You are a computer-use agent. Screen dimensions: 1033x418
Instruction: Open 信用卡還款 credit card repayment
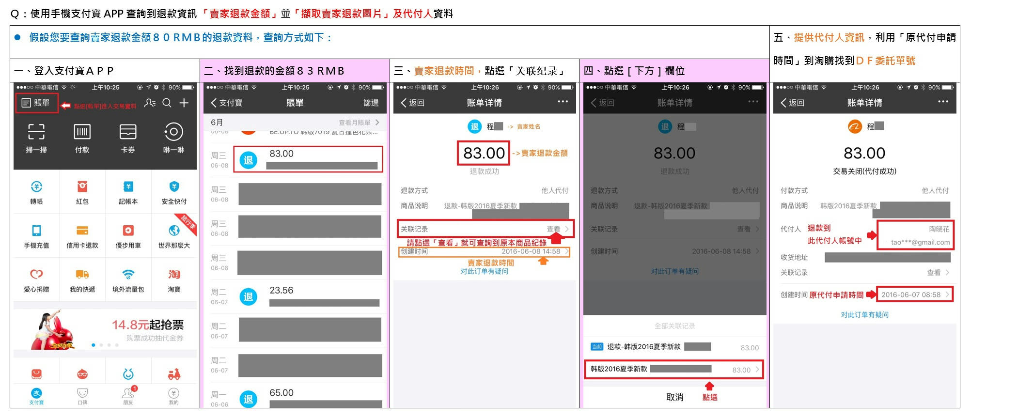point(82,236)
